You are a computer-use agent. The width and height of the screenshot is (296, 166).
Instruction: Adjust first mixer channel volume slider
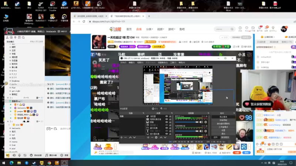pos(187,122)
